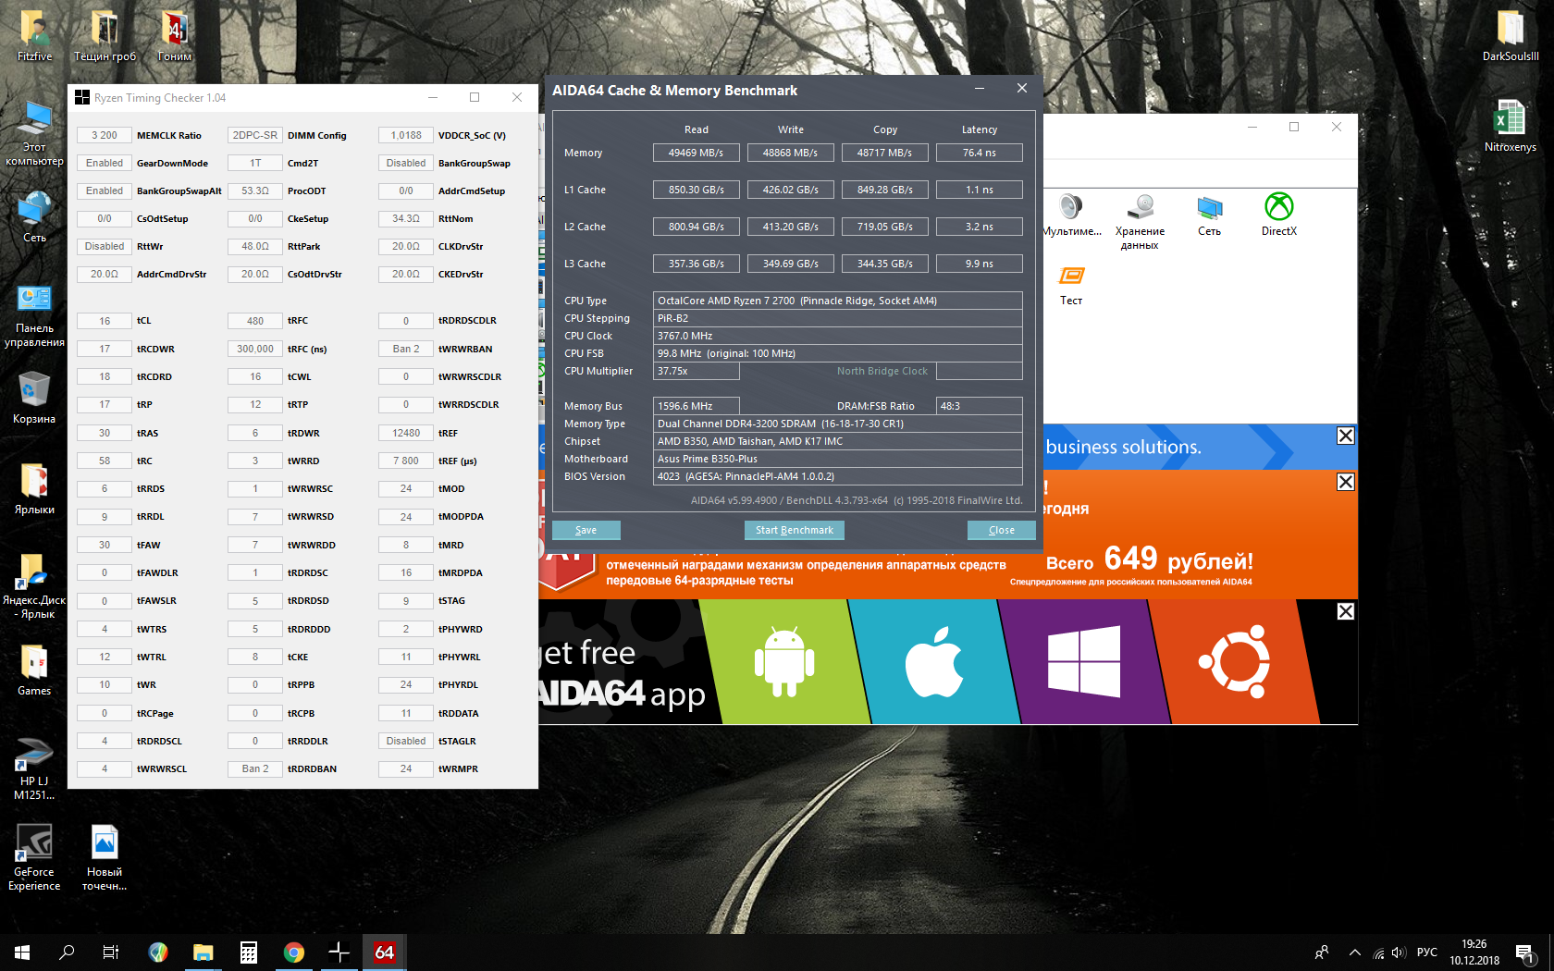Open Панель управления desktop icon
The width and height of the screenshot is (1554, 971).
(34, 314)
